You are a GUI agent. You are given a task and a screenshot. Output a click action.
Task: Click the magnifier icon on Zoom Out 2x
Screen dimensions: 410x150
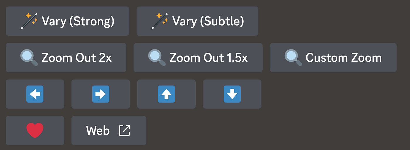point(29,58)
